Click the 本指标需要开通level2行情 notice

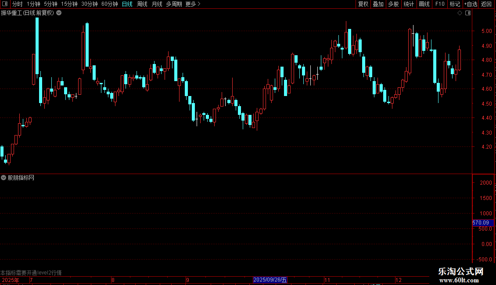pyautogui.click(x=31, y=273)
